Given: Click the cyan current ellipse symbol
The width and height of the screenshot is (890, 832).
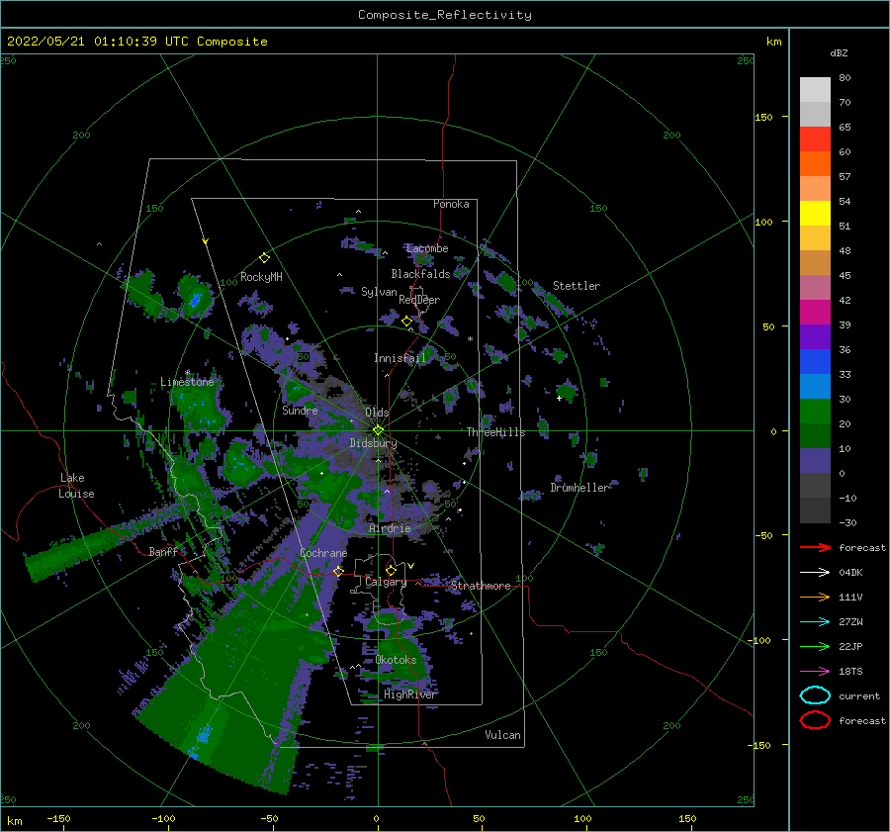Looking at the screenshot, I should point(815,695).
